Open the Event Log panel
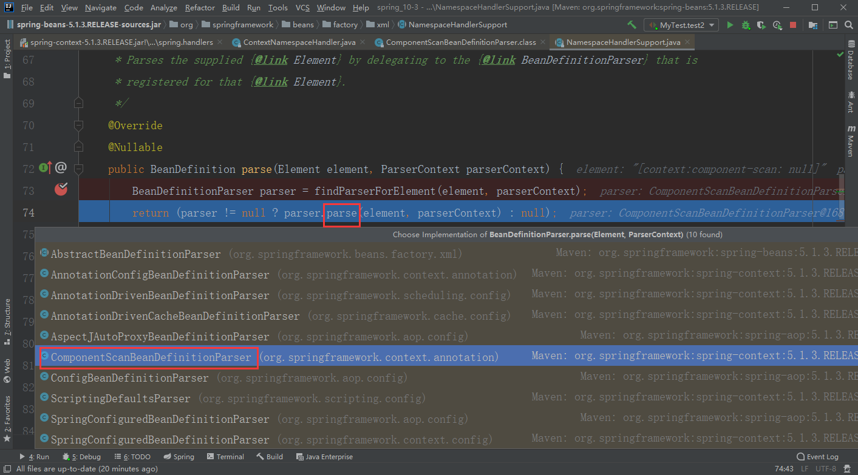This screenshot has height=475, width=858. click(x=817, y=457)
